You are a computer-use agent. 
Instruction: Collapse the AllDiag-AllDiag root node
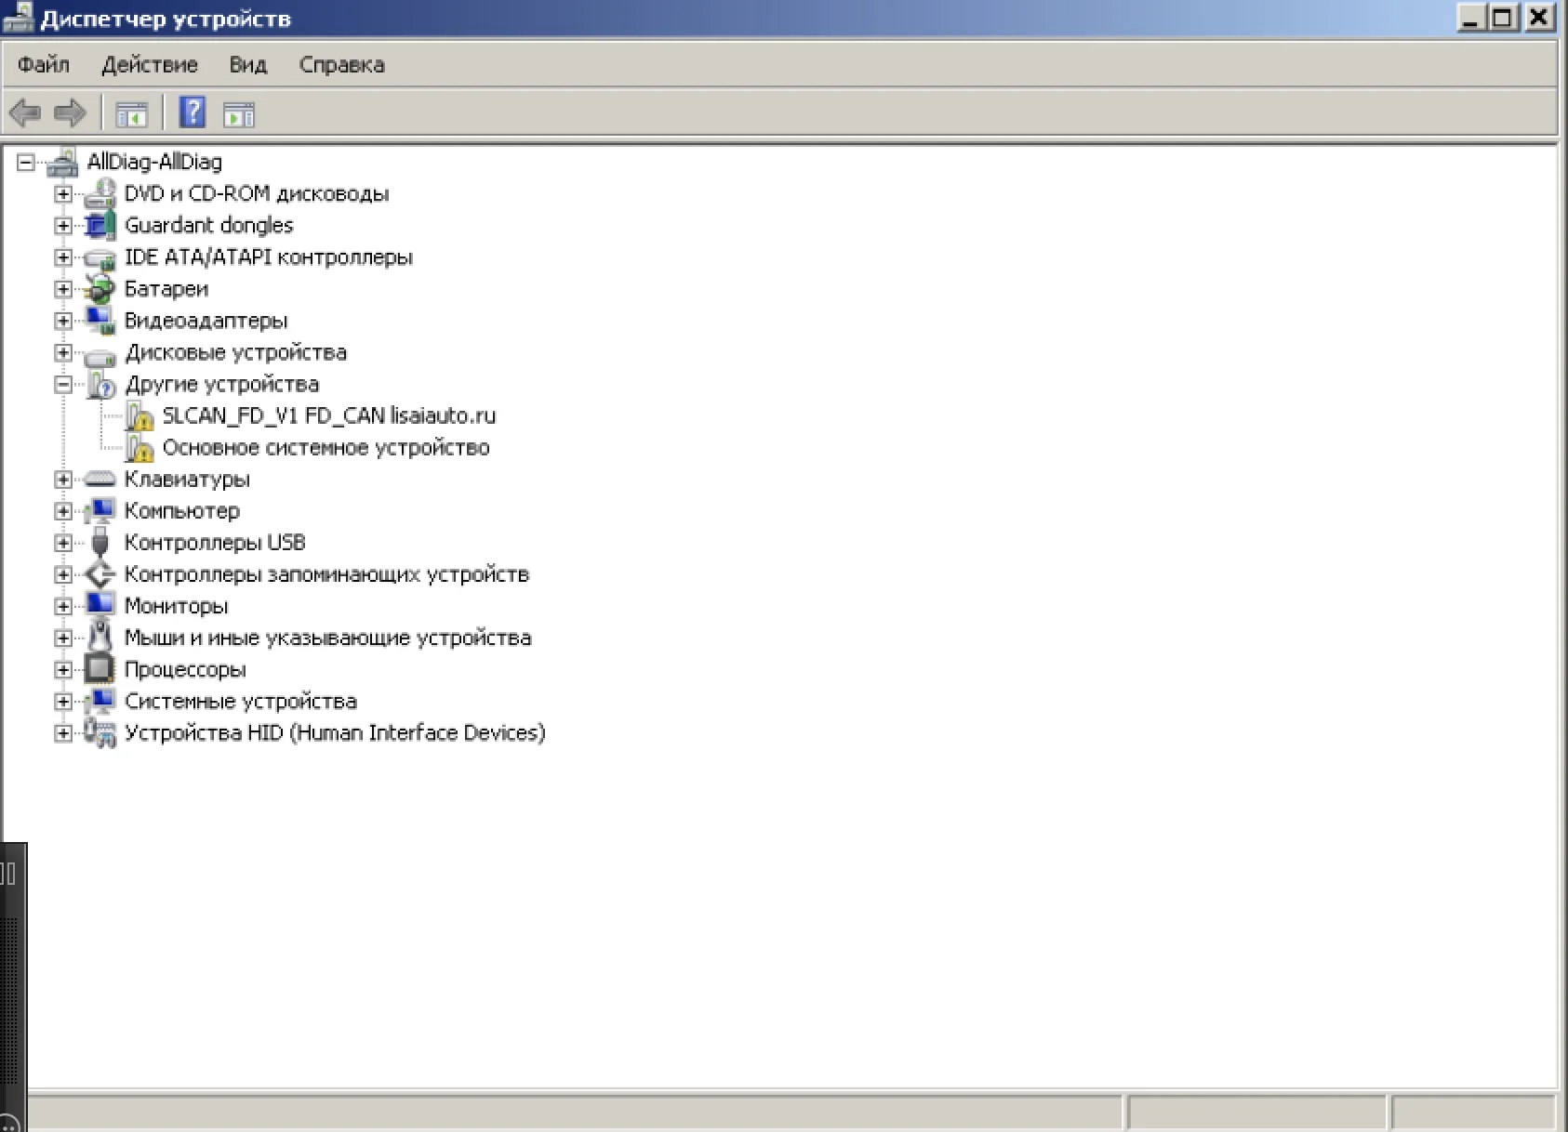(26, 163)
